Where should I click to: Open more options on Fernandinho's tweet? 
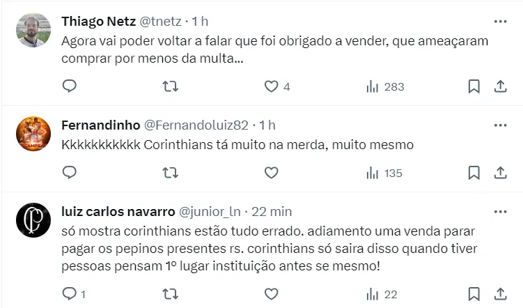[x=500, y=125]
